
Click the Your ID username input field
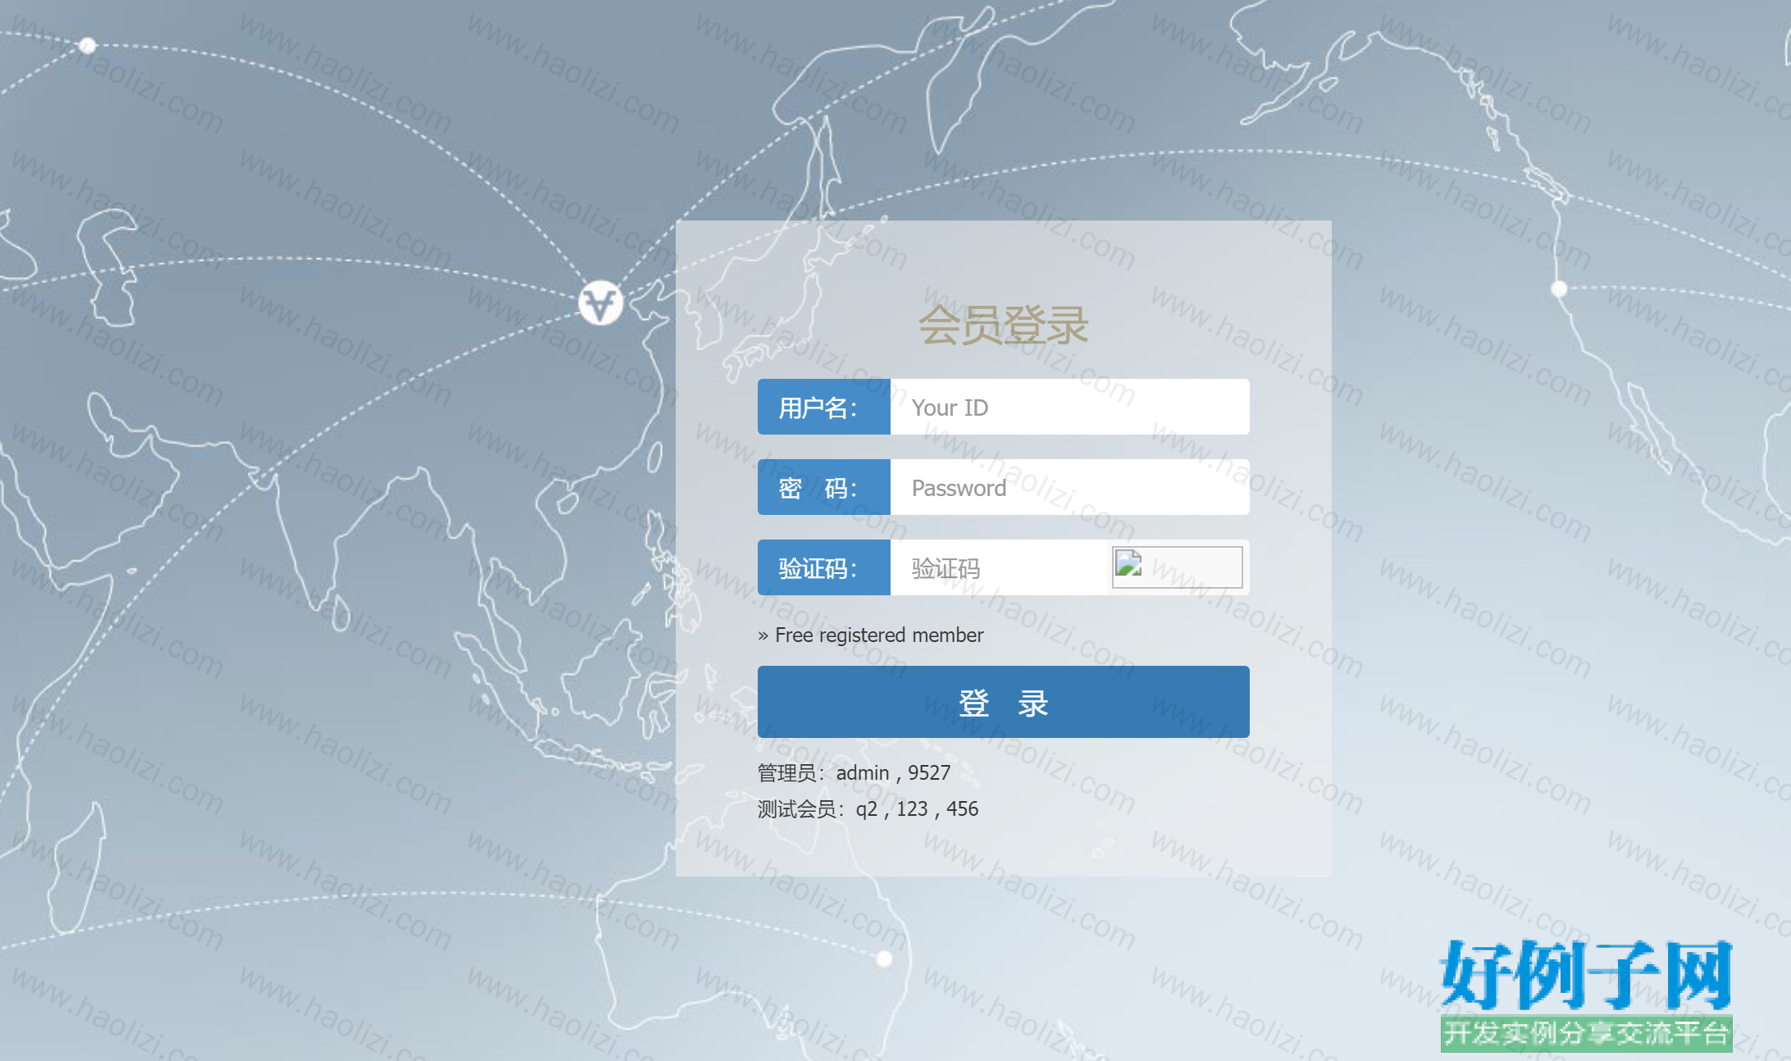pos(1069,407)
